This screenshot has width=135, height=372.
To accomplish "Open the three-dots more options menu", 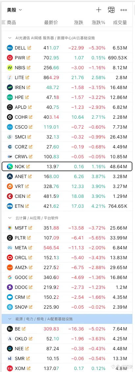I will [x=124, y=10].
